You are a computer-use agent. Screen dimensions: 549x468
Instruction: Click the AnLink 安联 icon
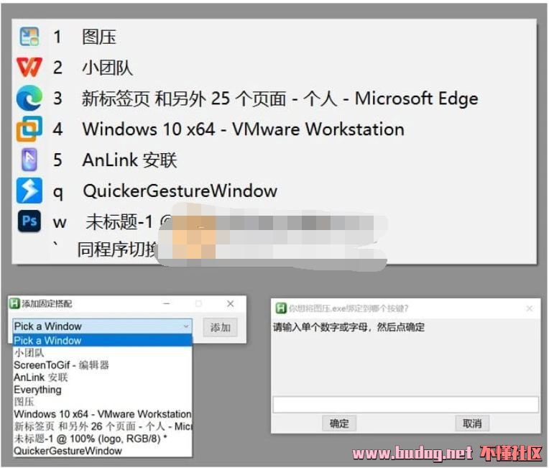point(29,160)
